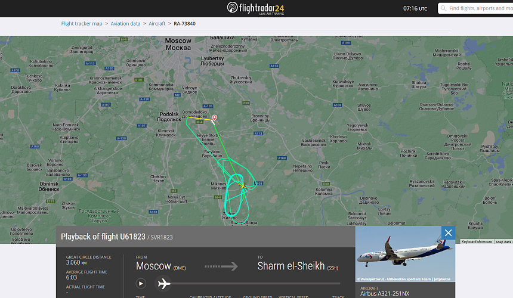Click the A108 road badge near the aircraft
This screenshot has width=513, height=298.
(x=258, y=184)
